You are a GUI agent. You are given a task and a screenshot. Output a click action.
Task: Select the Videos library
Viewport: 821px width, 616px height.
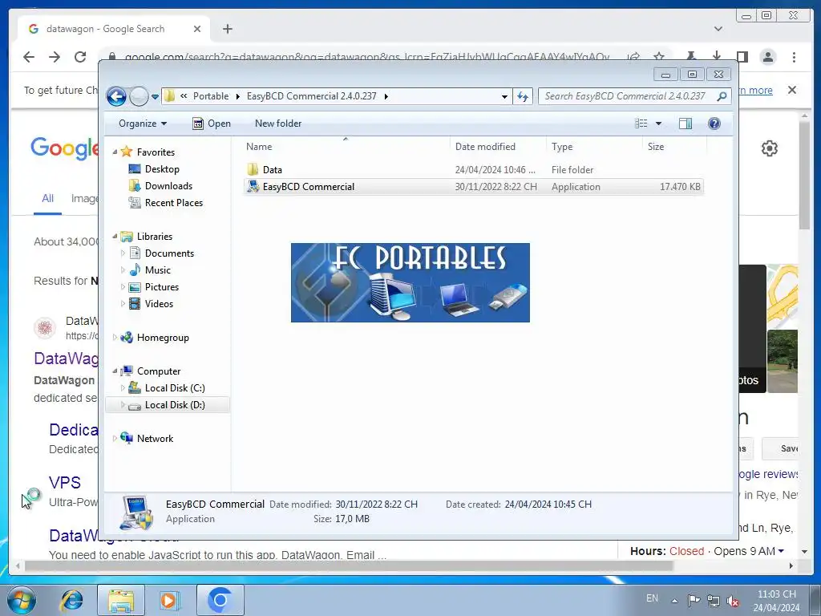click(x=159, y=304)
